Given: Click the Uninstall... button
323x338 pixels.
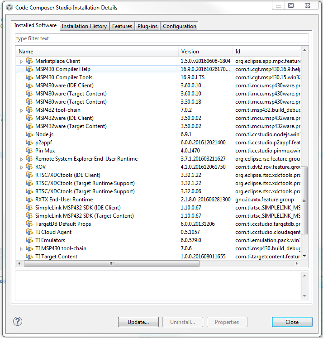Looking at the screenshot, I should pyautogui.click(x=183, y=322).
